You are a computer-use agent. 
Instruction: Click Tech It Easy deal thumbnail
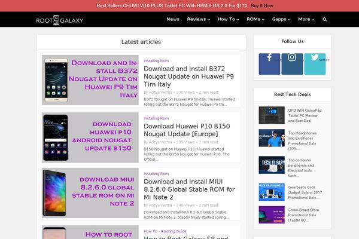[x=272, y=165]
